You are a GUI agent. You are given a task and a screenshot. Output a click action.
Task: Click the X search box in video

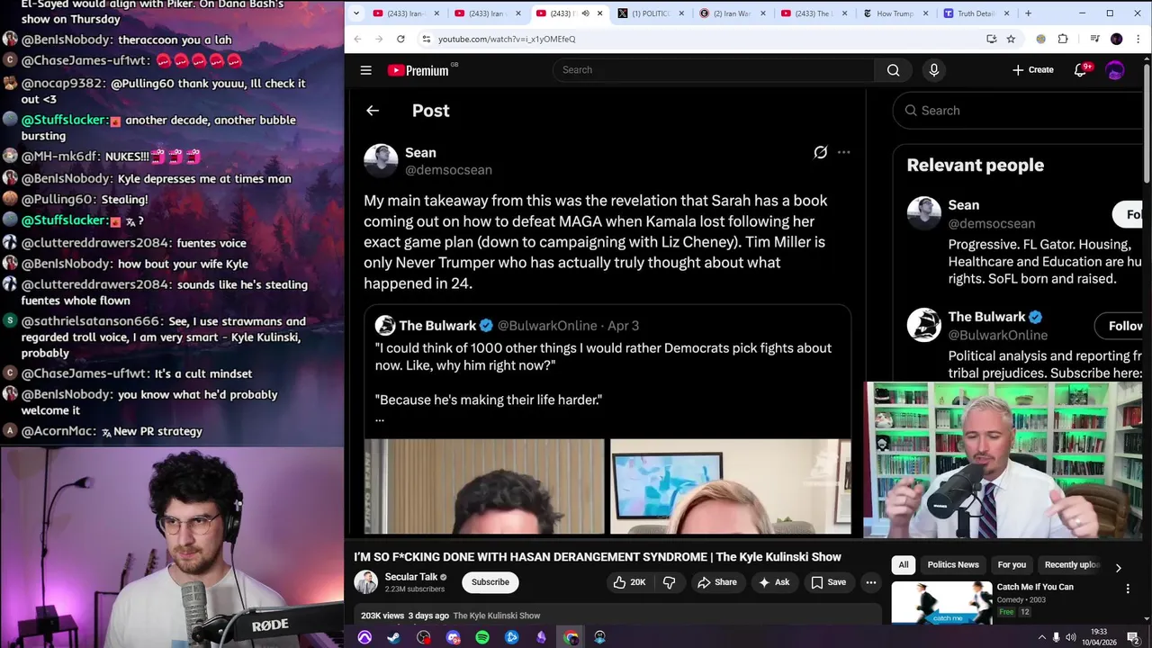1017,111
